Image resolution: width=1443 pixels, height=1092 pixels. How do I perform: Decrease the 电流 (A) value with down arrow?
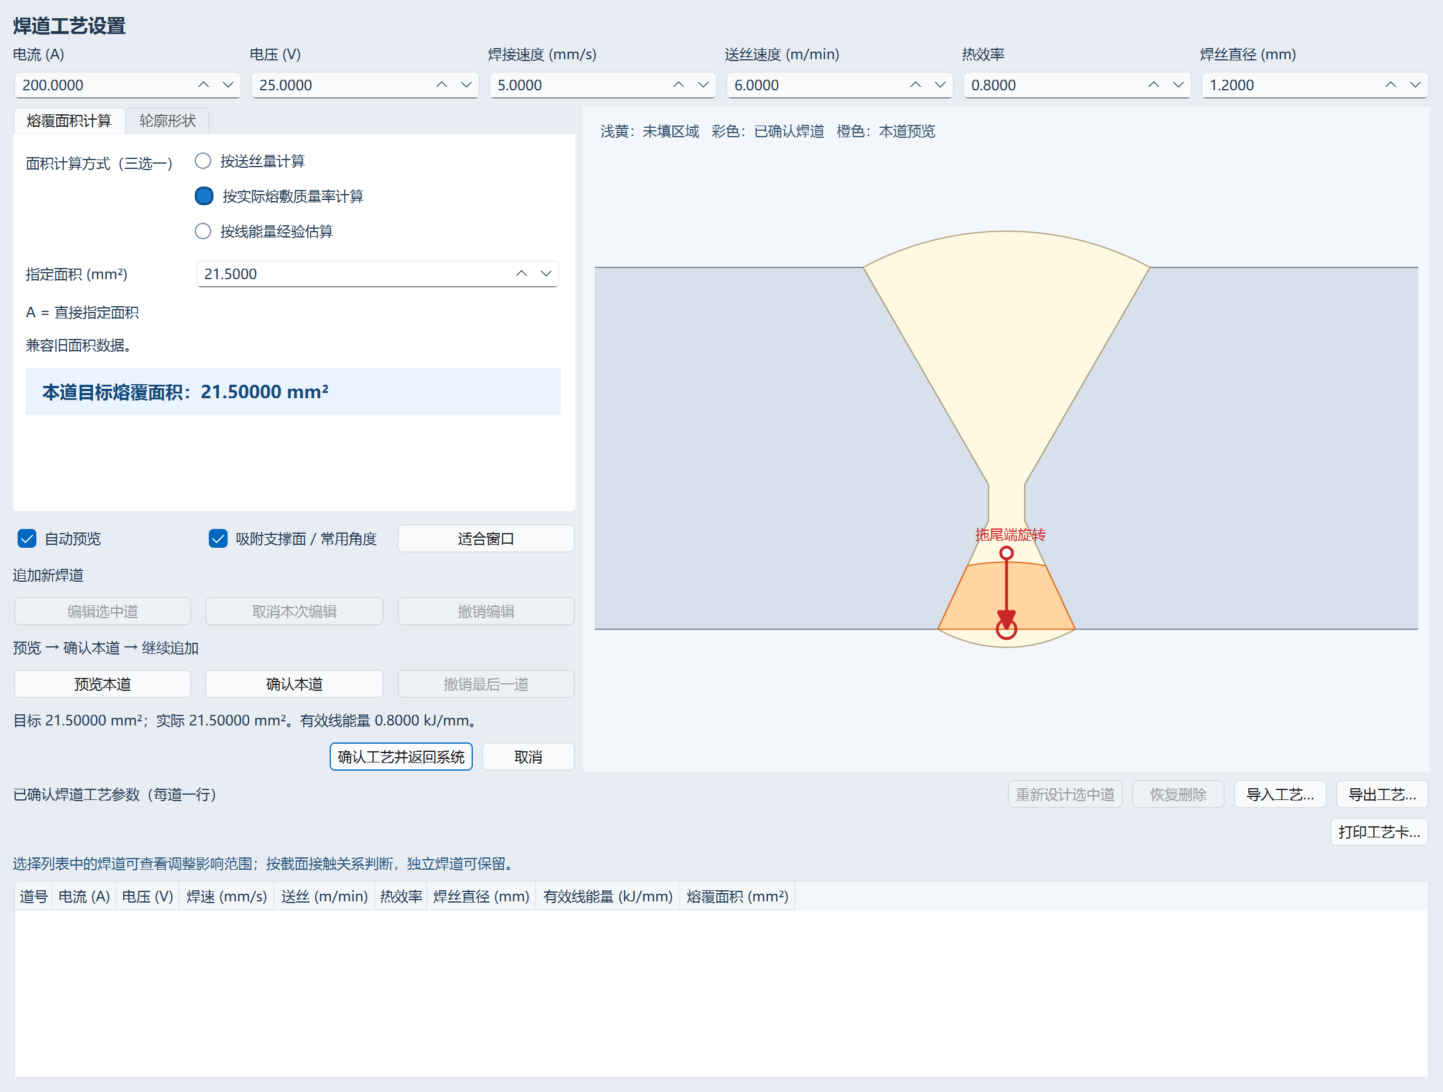click(228, 85)
